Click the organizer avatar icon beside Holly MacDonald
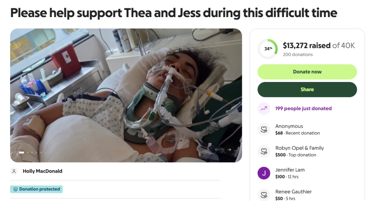The width and height of the screenshot is (377, 201). [x=14, y=171]
